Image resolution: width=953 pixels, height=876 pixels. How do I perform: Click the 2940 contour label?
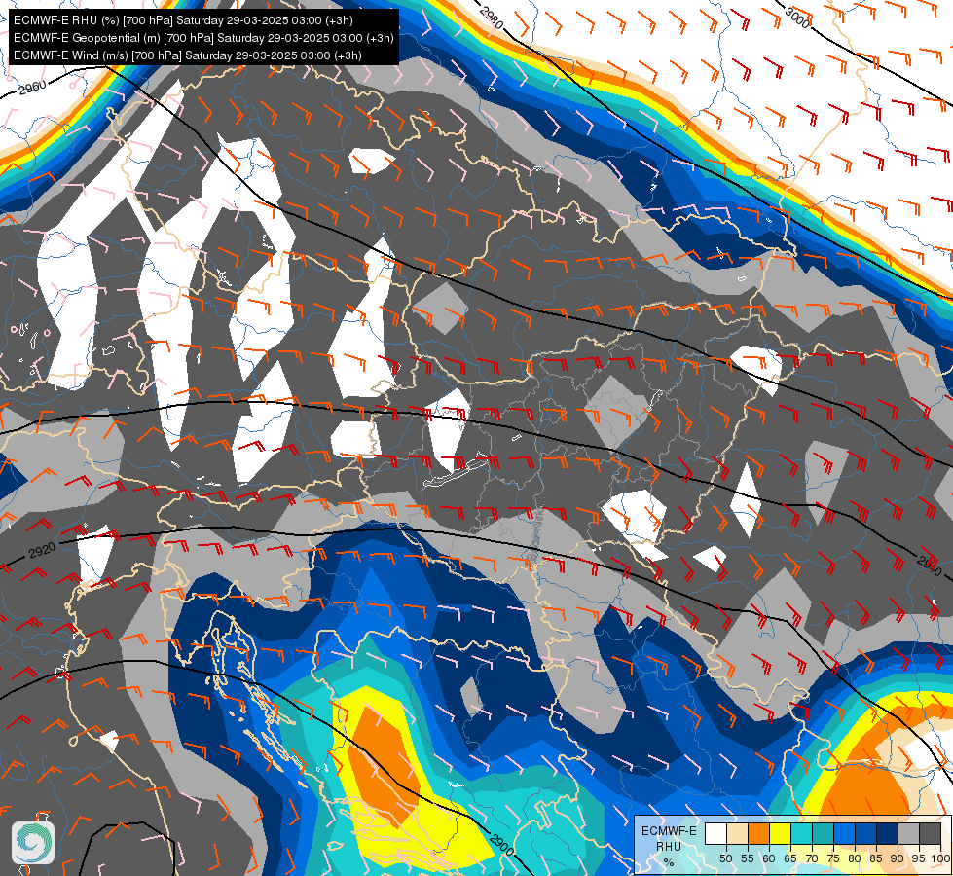tap(930, 566)
